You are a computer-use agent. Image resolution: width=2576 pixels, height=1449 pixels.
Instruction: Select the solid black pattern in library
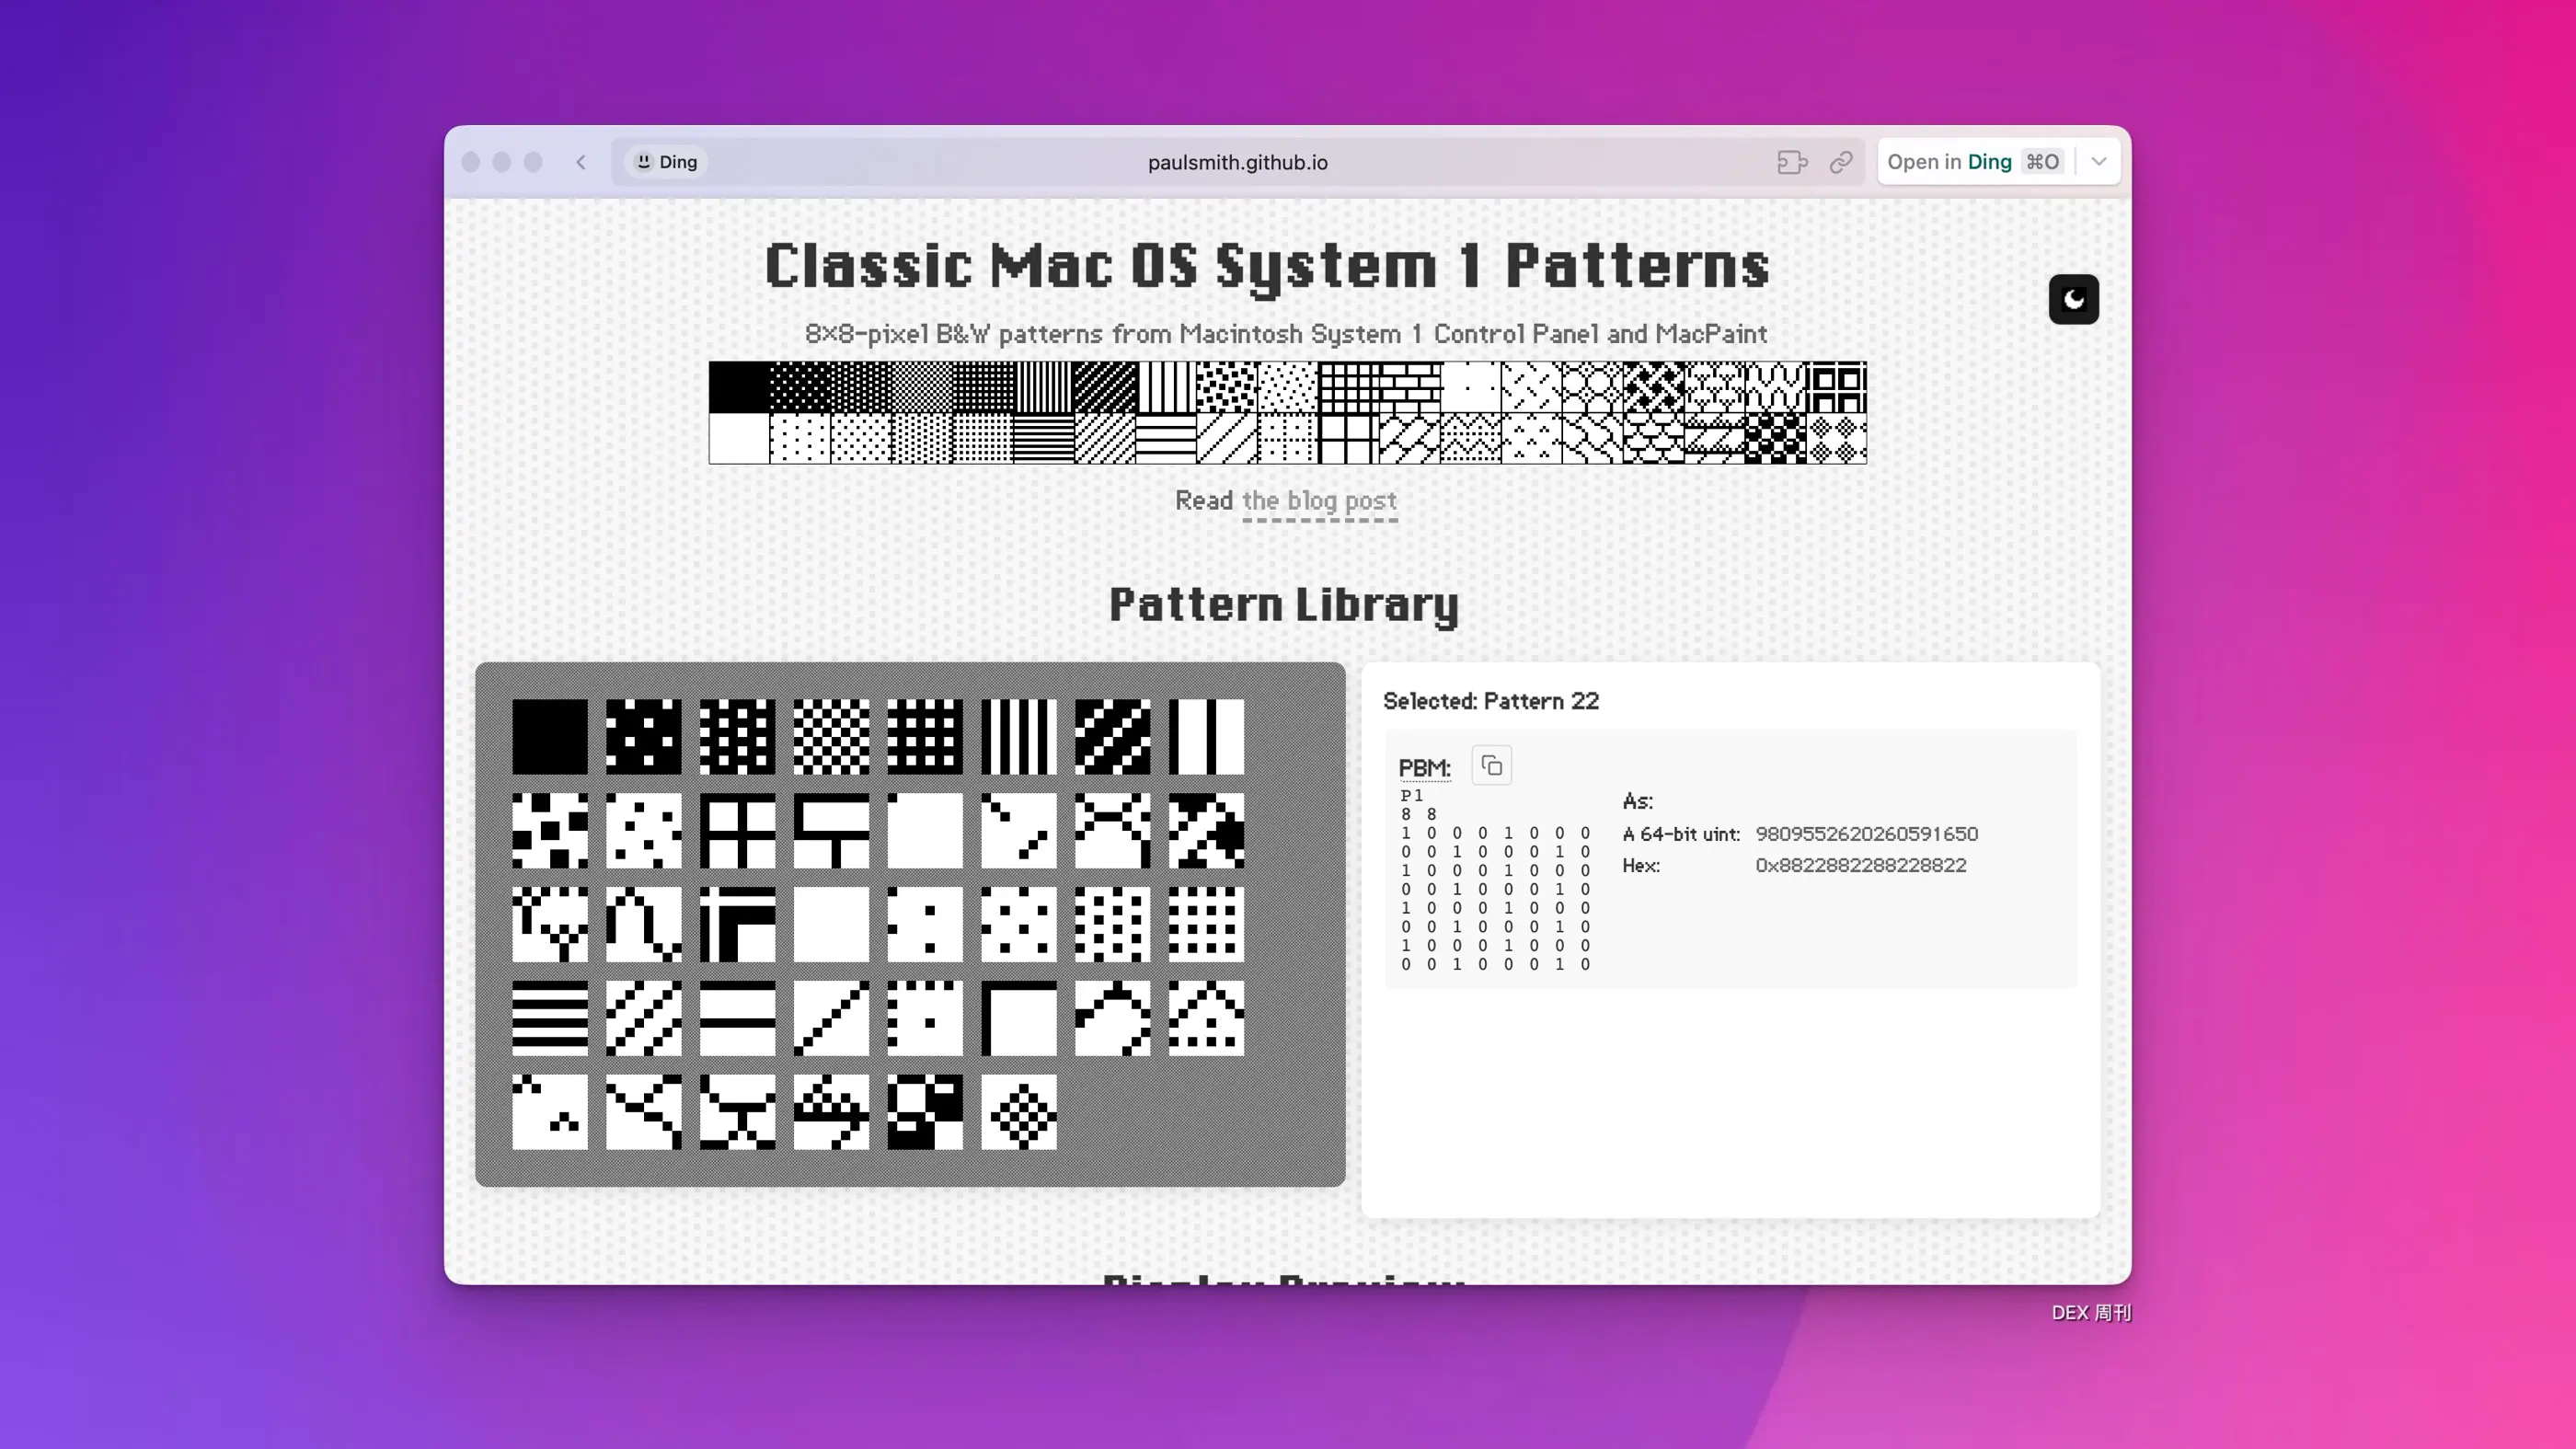[x=549, y=736]
